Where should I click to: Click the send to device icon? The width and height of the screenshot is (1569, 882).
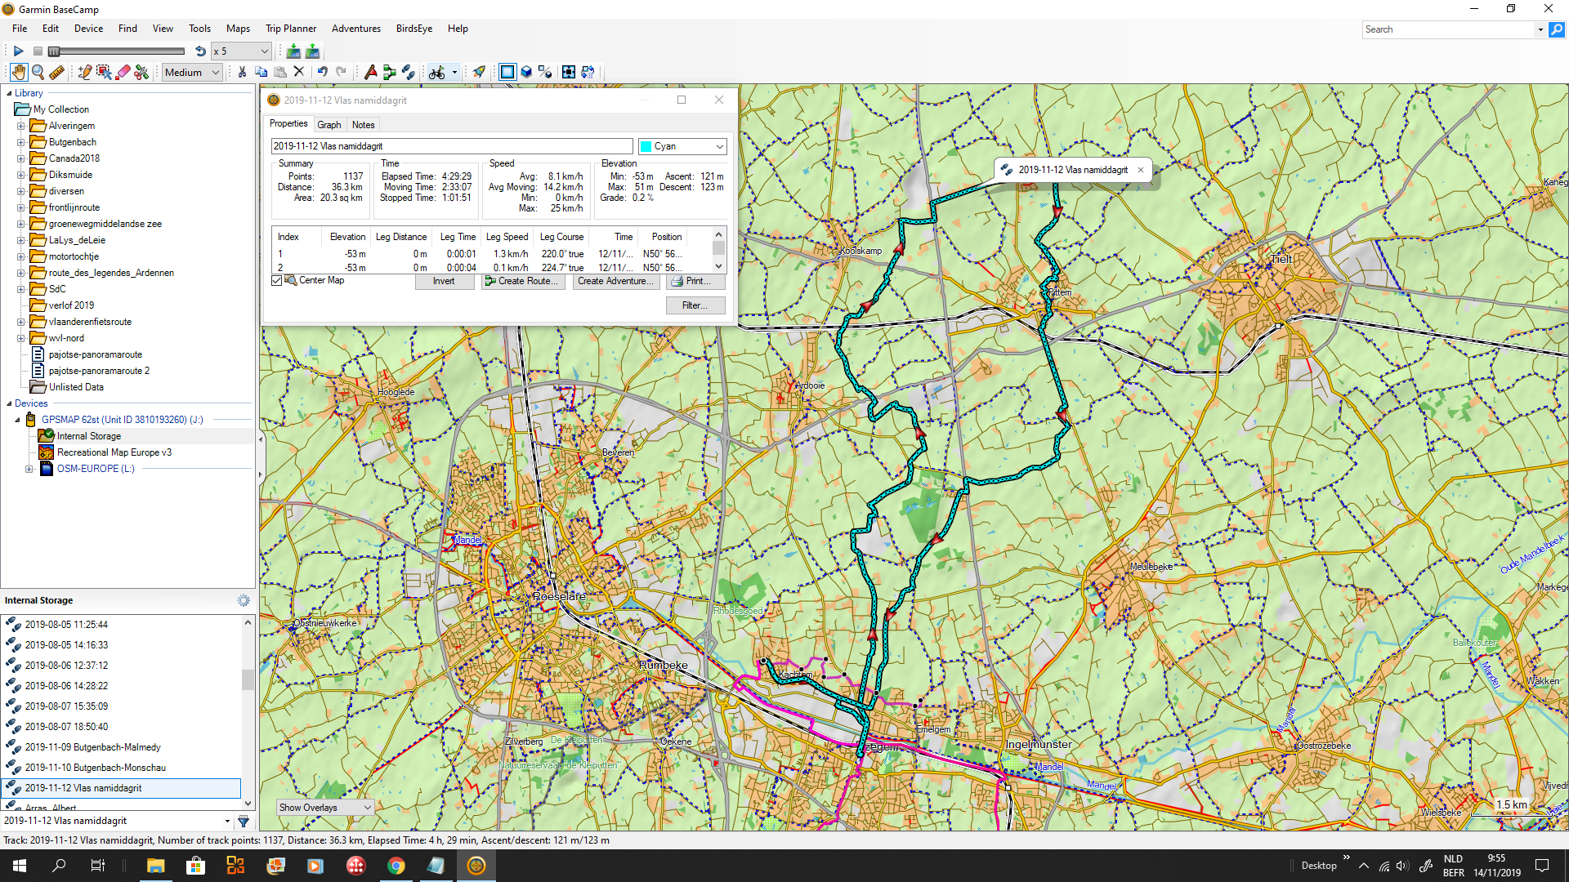tap(293, 51)
